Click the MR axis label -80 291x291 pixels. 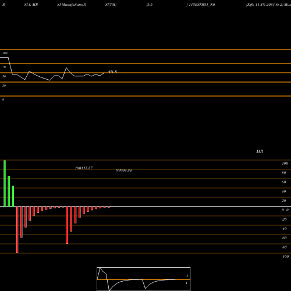pos(284,247)
